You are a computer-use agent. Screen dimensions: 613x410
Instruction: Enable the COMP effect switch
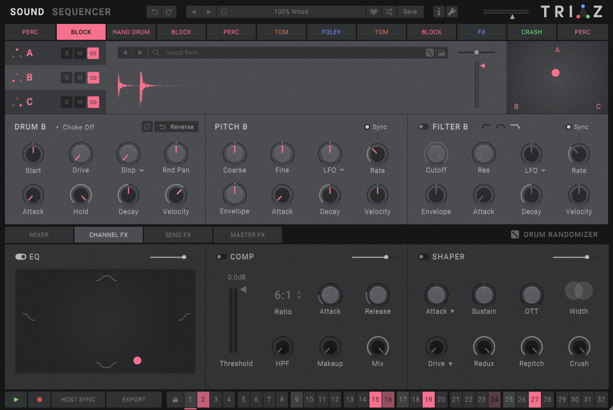[221, 257]
